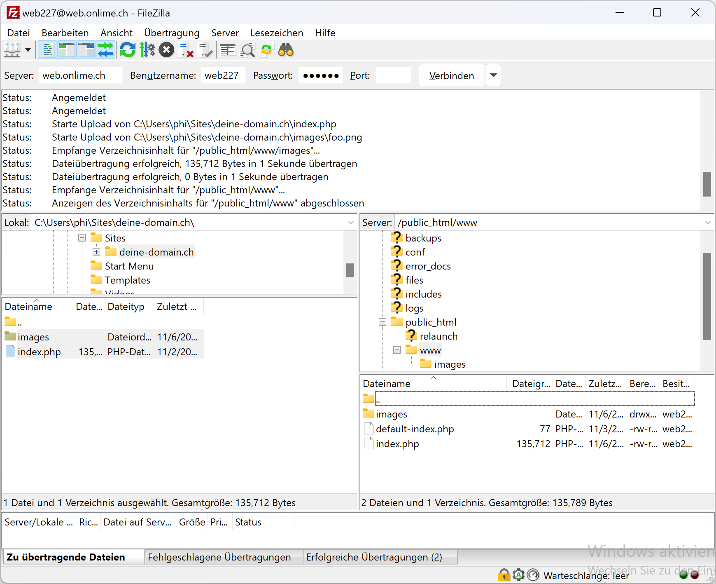Open the Bearbeiten menu

pos(65,33)
